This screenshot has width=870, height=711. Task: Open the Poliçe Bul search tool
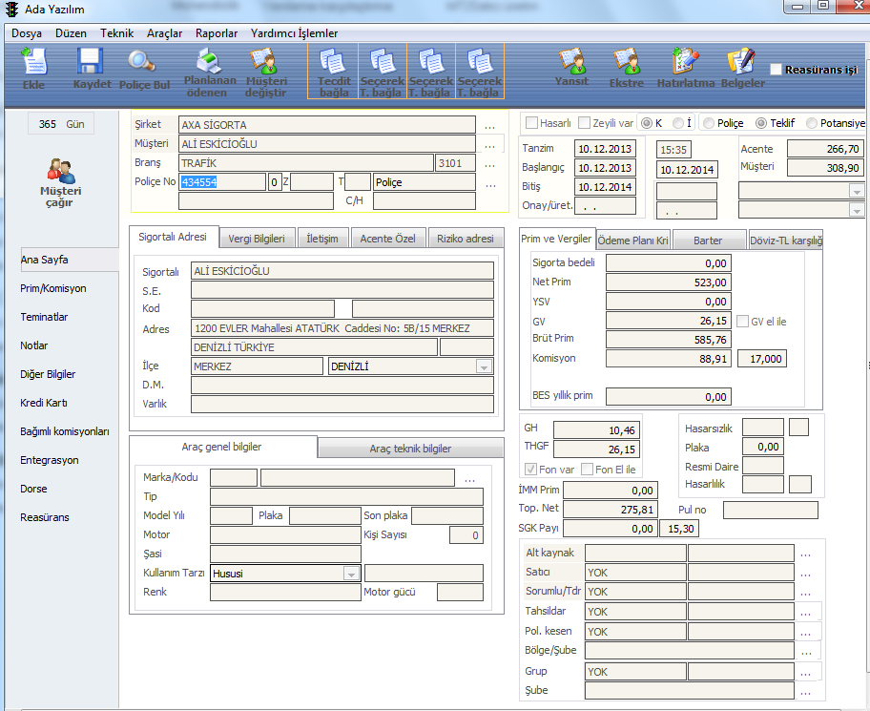[x=143, y=69]
